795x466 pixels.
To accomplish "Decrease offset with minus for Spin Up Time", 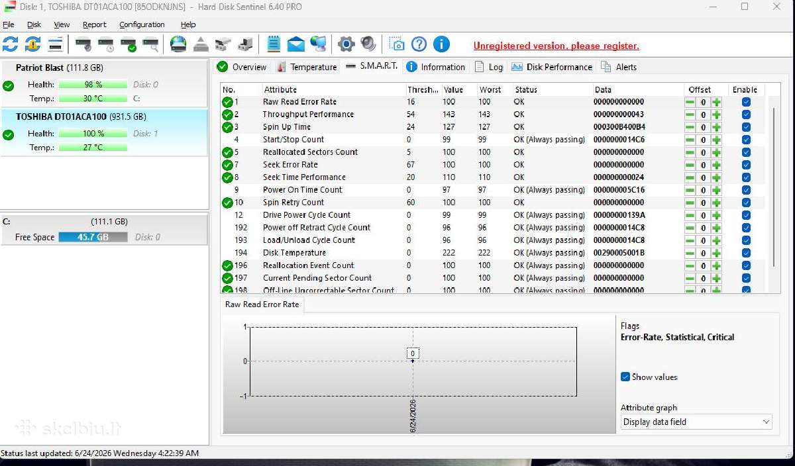I will click(690, 127).
